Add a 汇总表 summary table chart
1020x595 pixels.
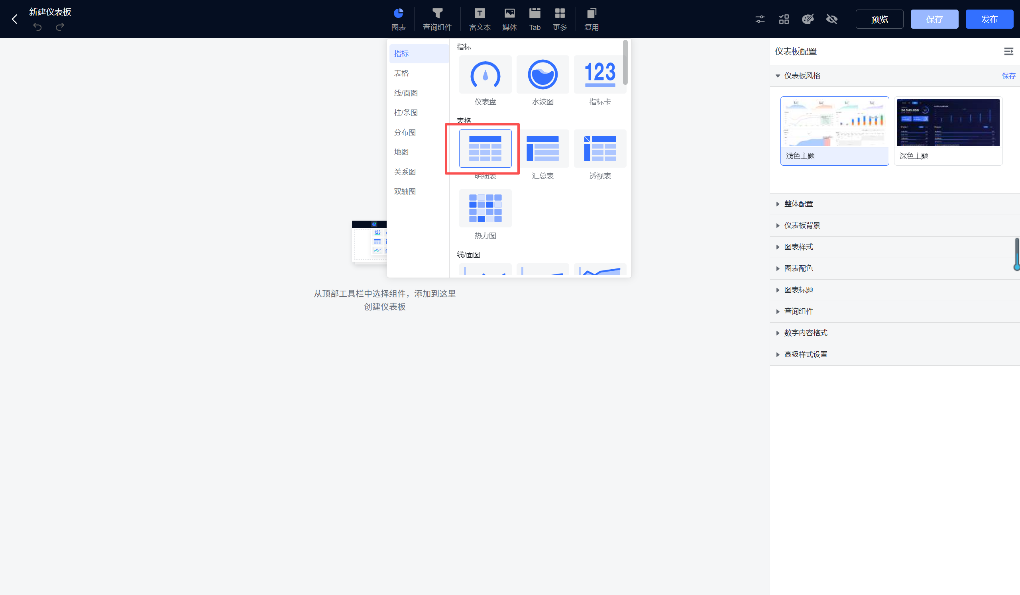[542, 149]
